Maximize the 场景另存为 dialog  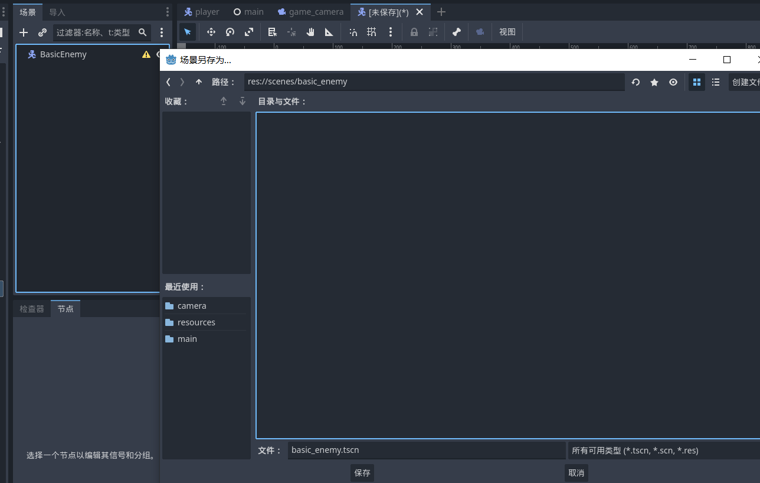pyautogui.click(x=727, y=60)
